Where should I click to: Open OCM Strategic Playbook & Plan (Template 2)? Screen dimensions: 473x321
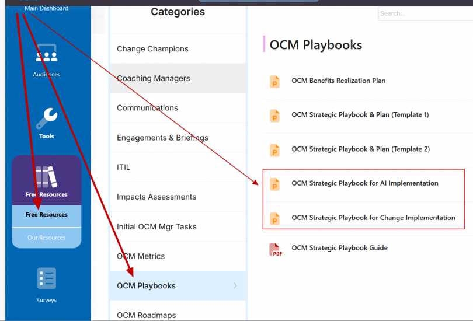click(x=360, y=149)
